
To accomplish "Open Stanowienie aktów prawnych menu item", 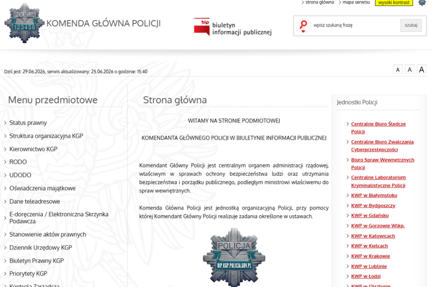I will point(48,234).
